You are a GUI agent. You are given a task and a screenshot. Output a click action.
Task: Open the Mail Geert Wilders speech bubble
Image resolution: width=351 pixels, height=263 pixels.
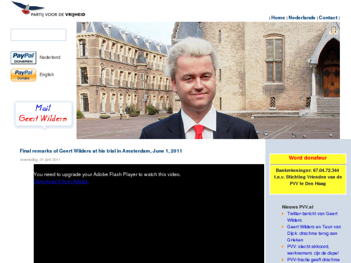tap(43, 114)
